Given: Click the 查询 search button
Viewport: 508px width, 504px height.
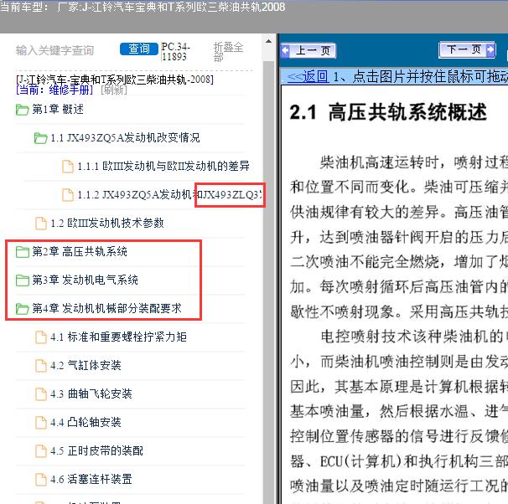Looking at the screenshot, I should 139,49.
